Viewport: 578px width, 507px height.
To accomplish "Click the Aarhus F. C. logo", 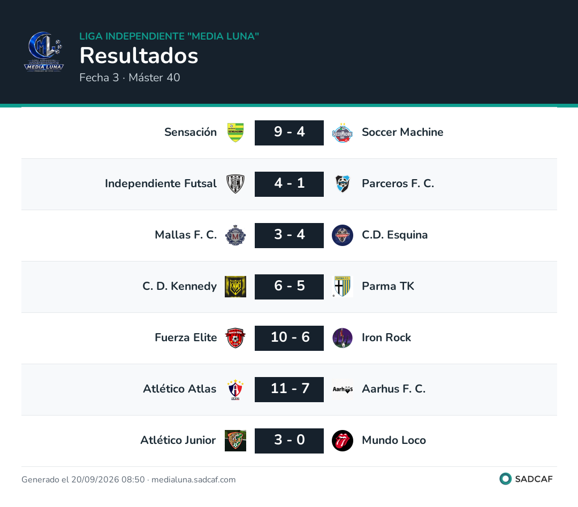I will pyautogui.click(x=343, y=389).
